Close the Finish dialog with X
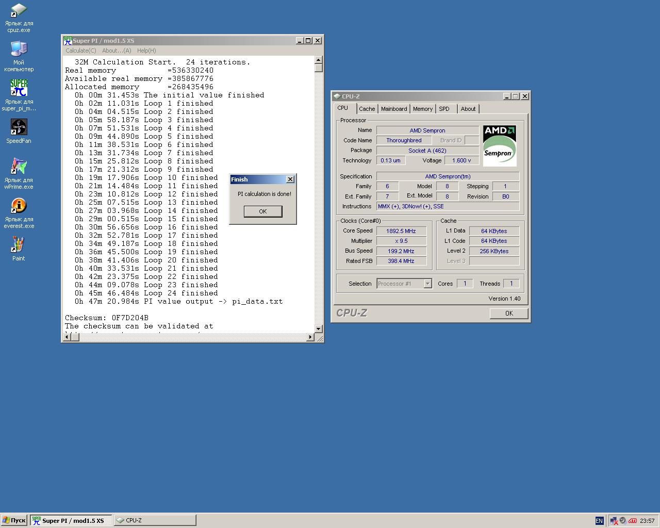The width and height of the screenshot is (660, 528). 290,179
